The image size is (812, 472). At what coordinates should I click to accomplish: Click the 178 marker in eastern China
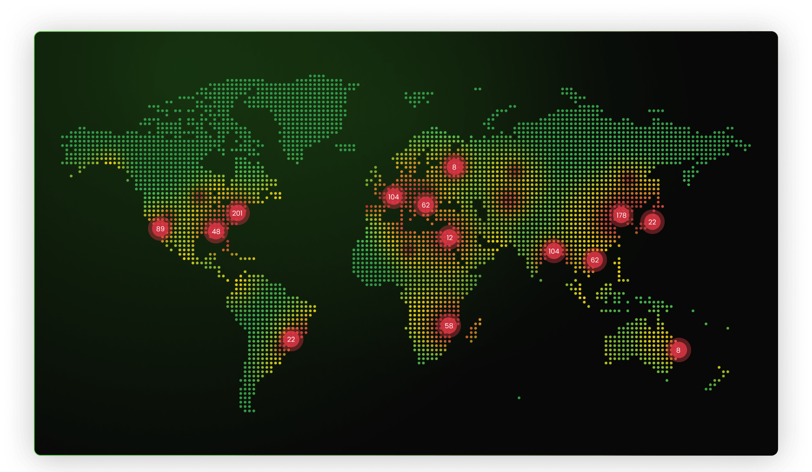621,215
